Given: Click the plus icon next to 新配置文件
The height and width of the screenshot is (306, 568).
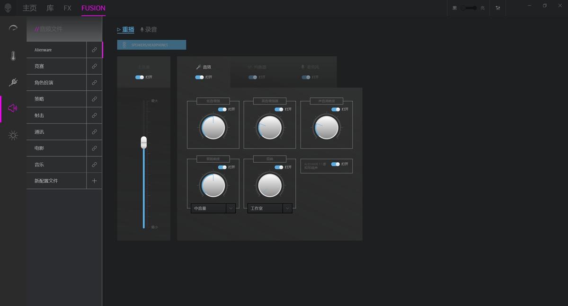Looking at the screenshot, I should 94,181.
